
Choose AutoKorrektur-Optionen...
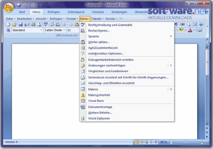coord(127,54)
